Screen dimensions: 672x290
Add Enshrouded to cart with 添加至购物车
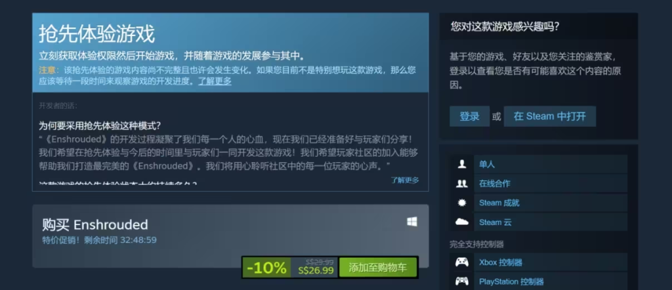tap(377, 268)
